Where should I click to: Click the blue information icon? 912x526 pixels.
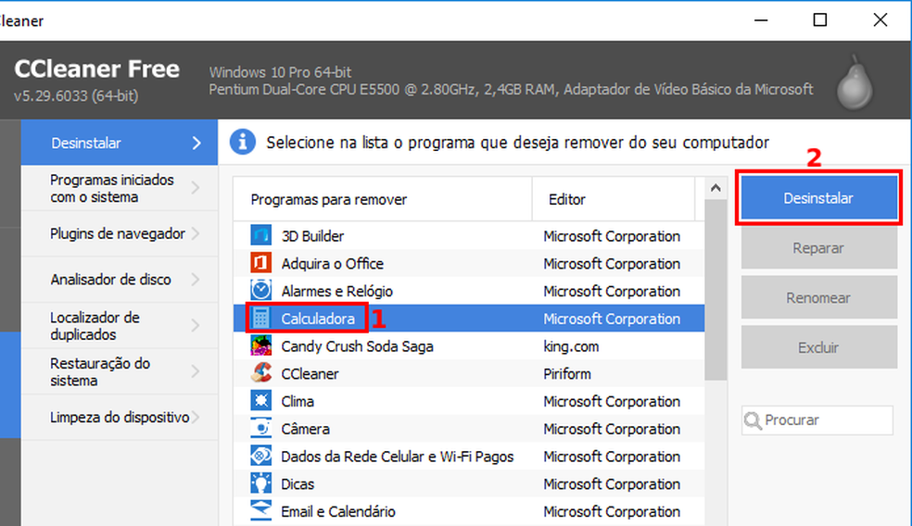(x=243, y=142)
